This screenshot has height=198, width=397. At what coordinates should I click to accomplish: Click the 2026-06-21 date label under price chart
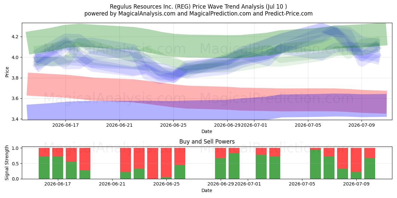tap(119, 125)
